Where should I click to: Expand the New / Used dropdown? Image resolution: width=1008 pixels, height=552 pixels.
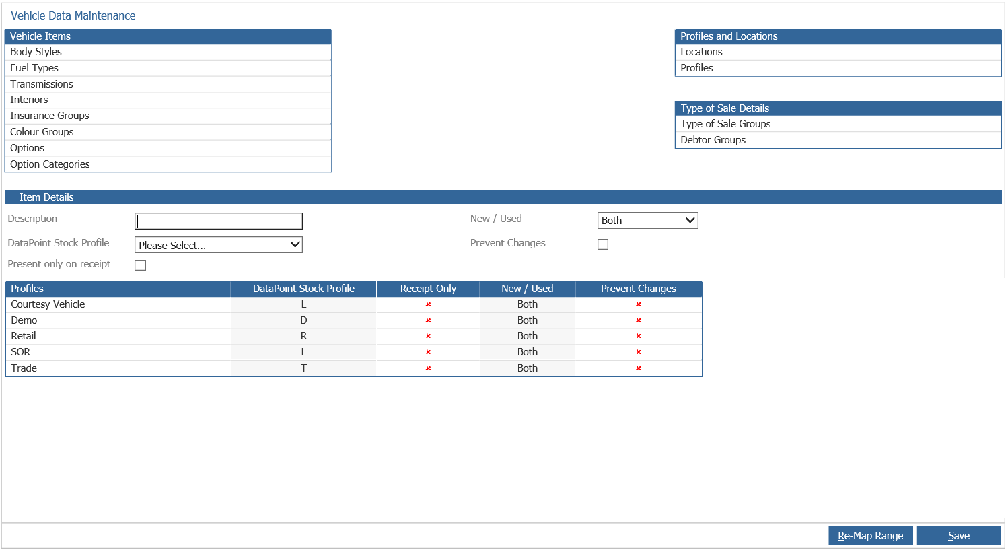(x=647, y=221)
